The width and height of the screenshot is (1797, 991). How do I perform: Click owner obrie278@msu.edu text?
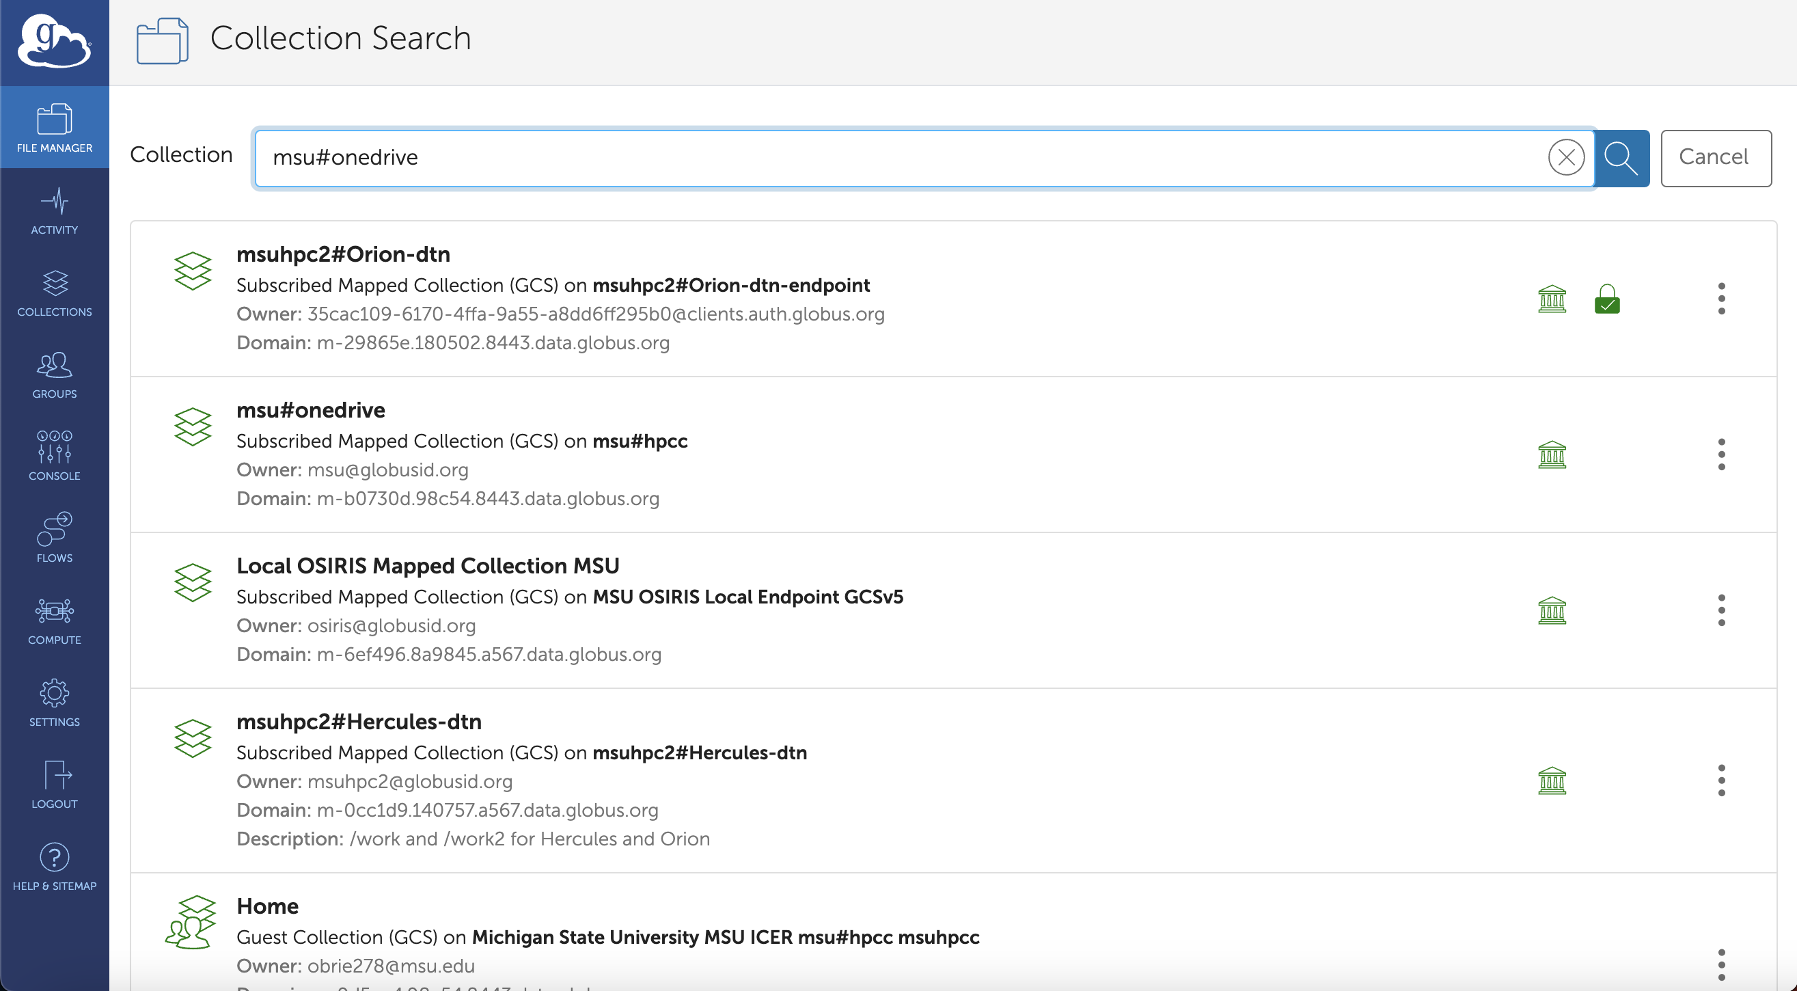click(391, 966)
